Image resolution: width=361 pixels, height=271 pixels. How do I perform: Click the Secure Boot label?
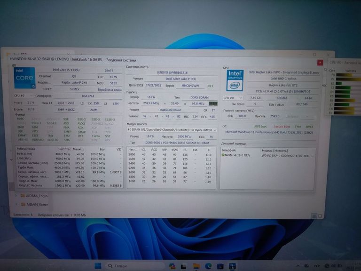[x=282, y=127]
